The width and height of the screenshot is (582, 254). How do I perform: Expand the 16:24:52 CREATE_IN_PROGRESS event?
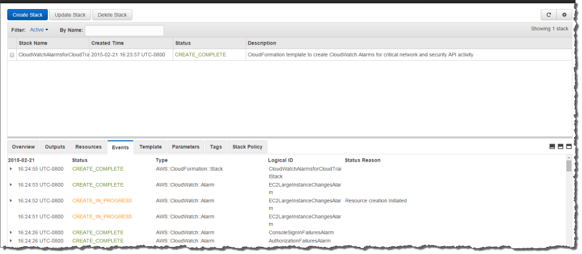point(11,200)
